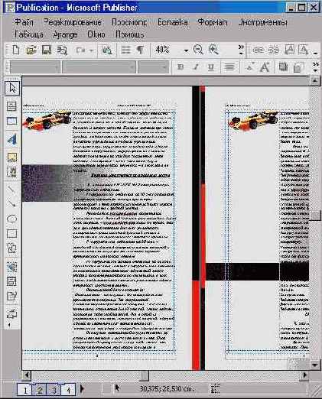This screenshot has height=399, width=322.
Task: Toggle Italic formatting button
Action: point(196,67)
